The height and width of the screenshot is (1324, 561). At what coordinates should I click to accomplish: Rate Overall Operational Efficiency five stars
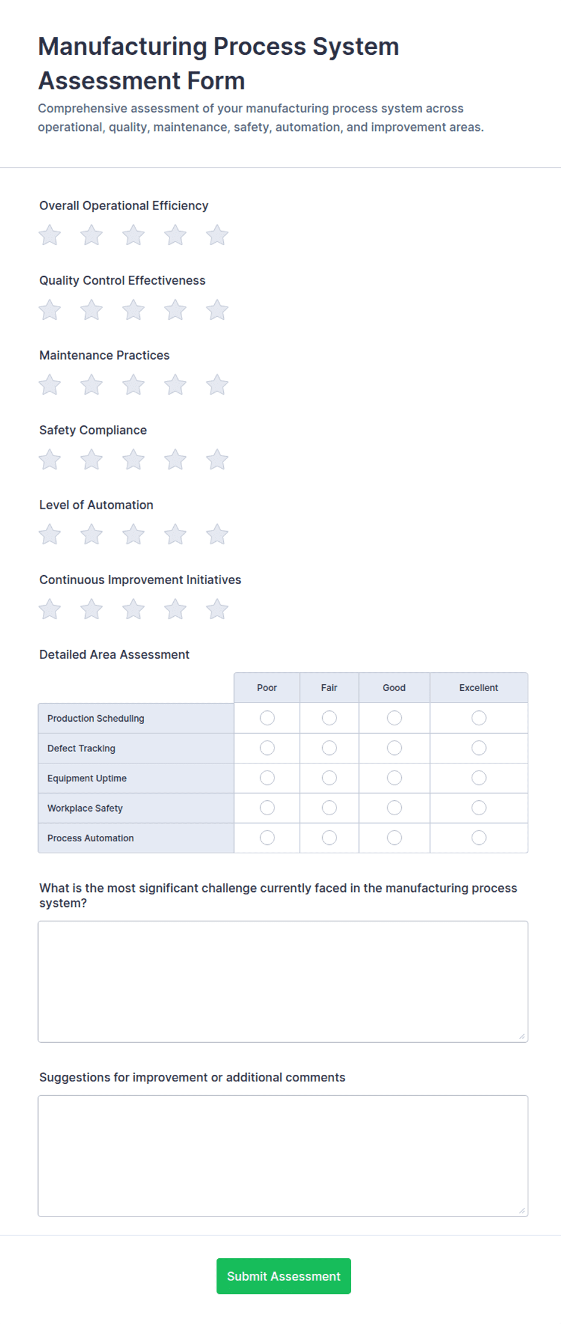pos(217,235)
